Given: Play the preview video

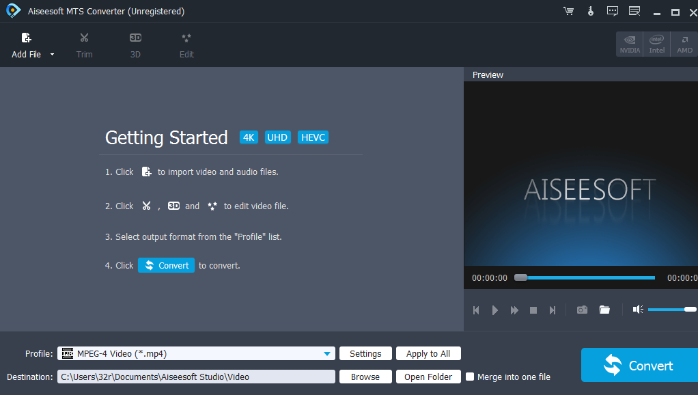Looking at the screenshot, I should pos(495,310).
